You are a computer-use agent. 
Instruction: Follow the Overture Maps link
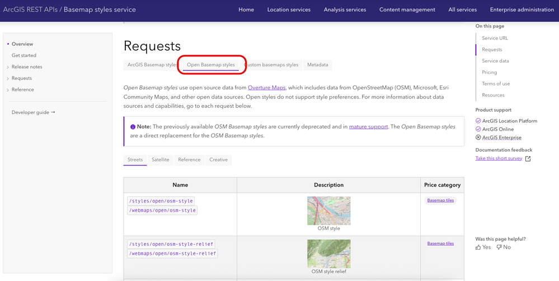267,88
